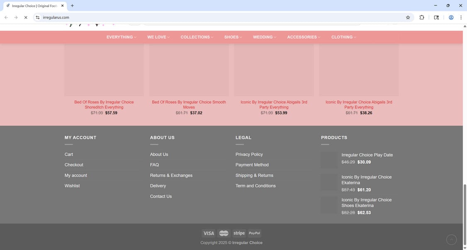The width and height of the screenshot is (467, 250).
Task: Open My account footer link
Action: (x=76, y=175)
